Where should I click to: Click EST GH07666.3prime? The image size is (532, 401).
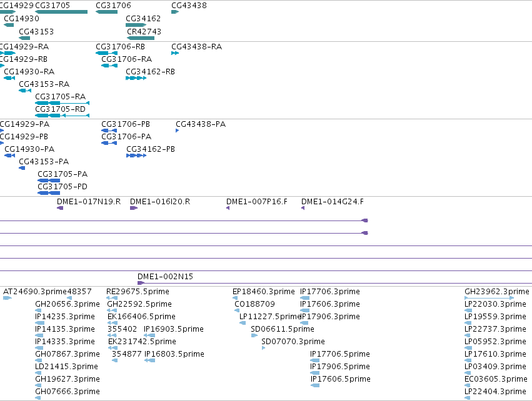tap(38, 398)
